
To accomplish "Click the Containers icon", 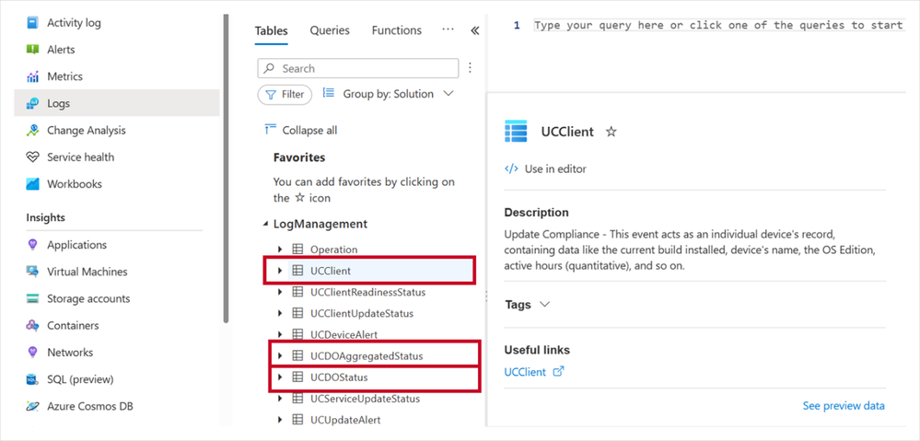I will [33, 326].
